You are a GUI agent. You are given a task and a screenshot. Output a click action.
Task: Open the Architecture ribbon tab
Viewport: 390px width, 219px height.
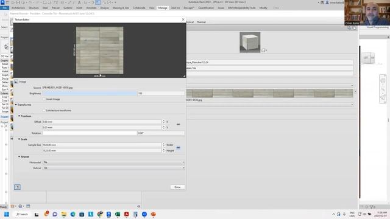click(18, 8)
